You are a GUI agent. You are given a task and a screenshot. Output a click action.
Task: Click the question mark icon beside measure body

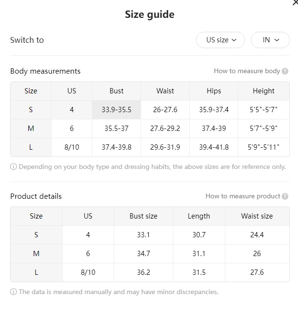click(x=285, y=71)
